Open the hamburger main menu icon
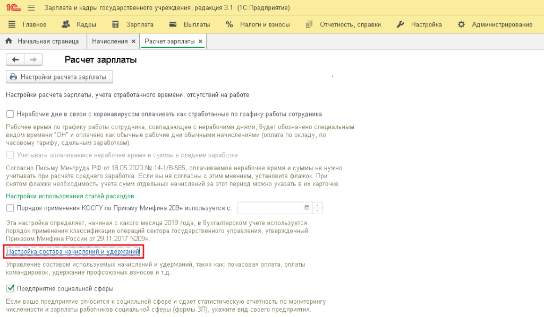544x317 pixels. pyautogui.click(x=31, y=8)
